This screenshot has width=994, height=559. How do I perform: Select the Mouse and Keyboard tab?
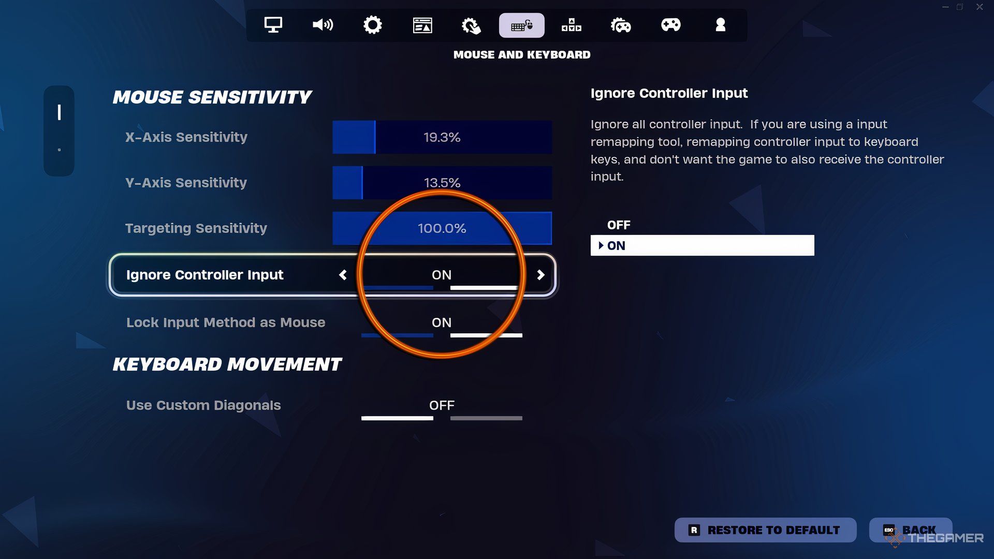click(x=521, y=24)
